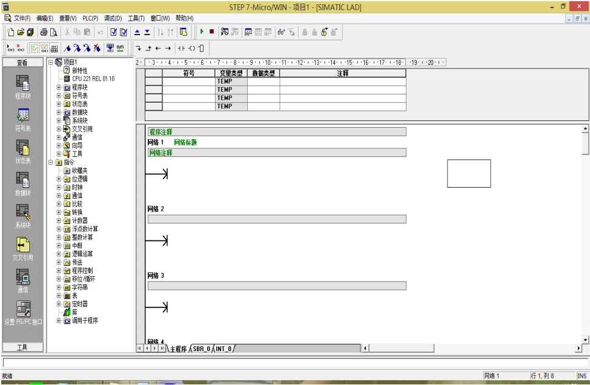Screen dimensions: 590x385
Task: Expand the 位逻辑 instruction folder
Action: click(59, 179)
